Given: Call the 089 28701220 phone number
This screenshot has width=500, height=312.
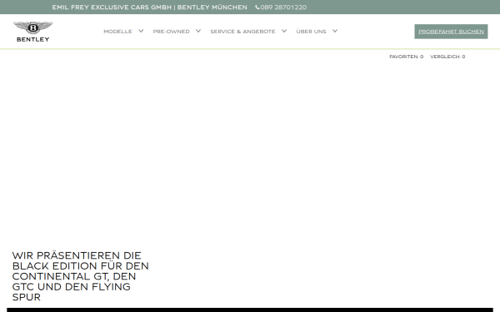Looking at the screenshot, I should [283, 7].
